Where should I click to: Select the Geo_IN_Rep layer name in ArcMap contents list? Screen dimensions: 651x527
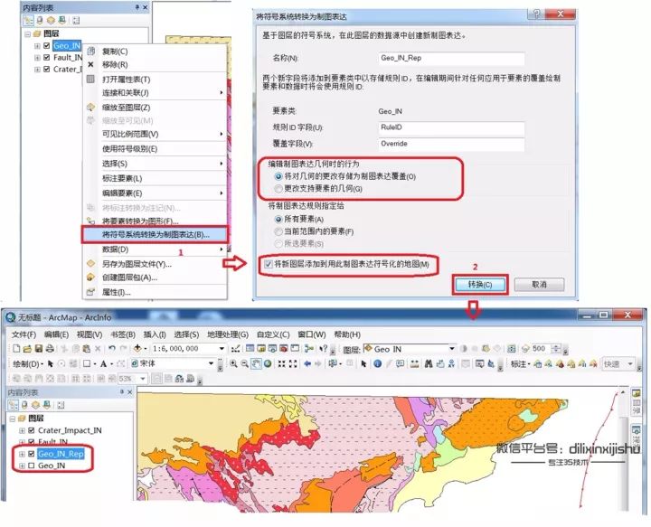(x=61, y=454)
